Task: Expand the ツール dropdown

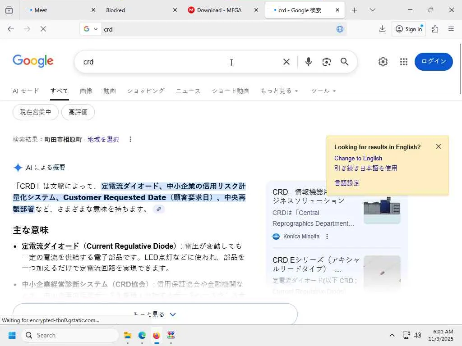Action: (x=323, y=91)
